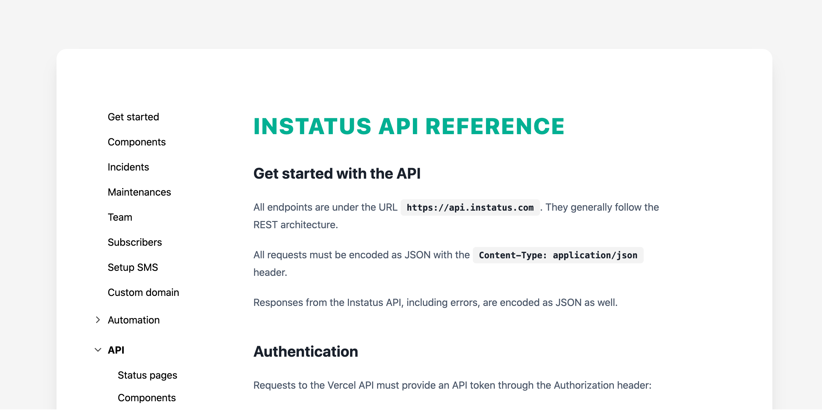Open Components under the API section
822x410 pixels.
147,398
